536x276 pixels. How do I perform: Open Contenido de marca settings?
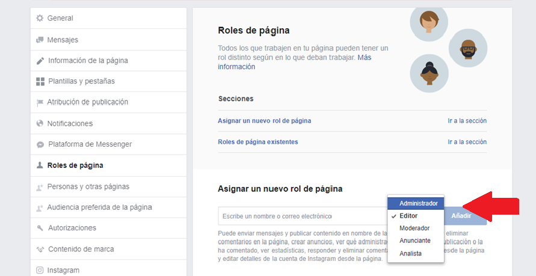pyautogui.click(x=108, y=249)
